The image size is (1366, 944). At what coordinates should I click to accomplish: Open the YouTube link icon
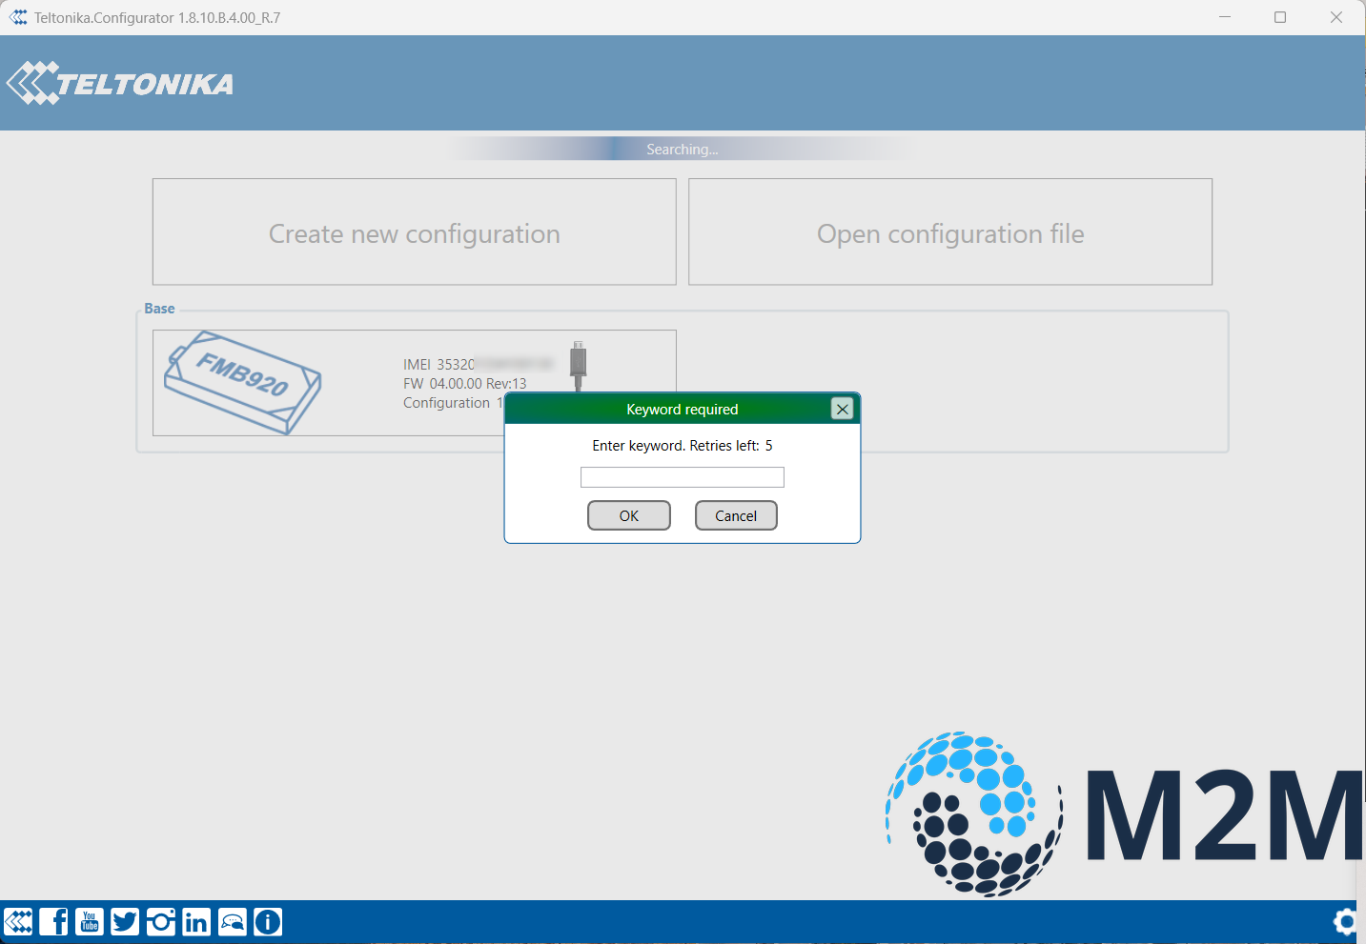pyautogui.click(x=90, y=921)
